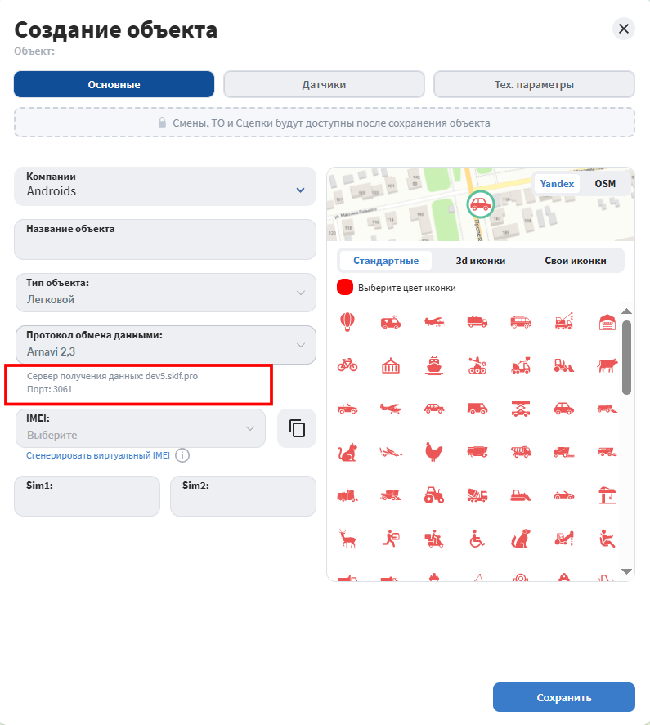Select the bicycle icon
The image size is (650, 725).
coord(347,365)
